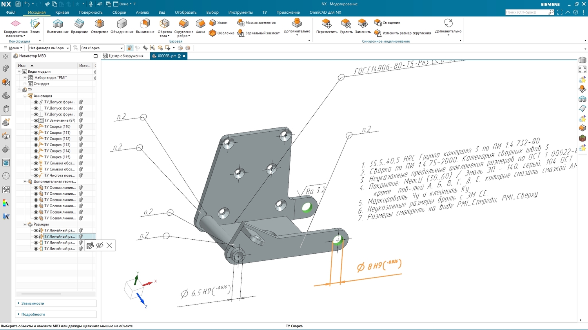Hide the ТУ Замечание (97) annotation
The height and width of the screenshot is (330, 588).
(x=36, y=120)
